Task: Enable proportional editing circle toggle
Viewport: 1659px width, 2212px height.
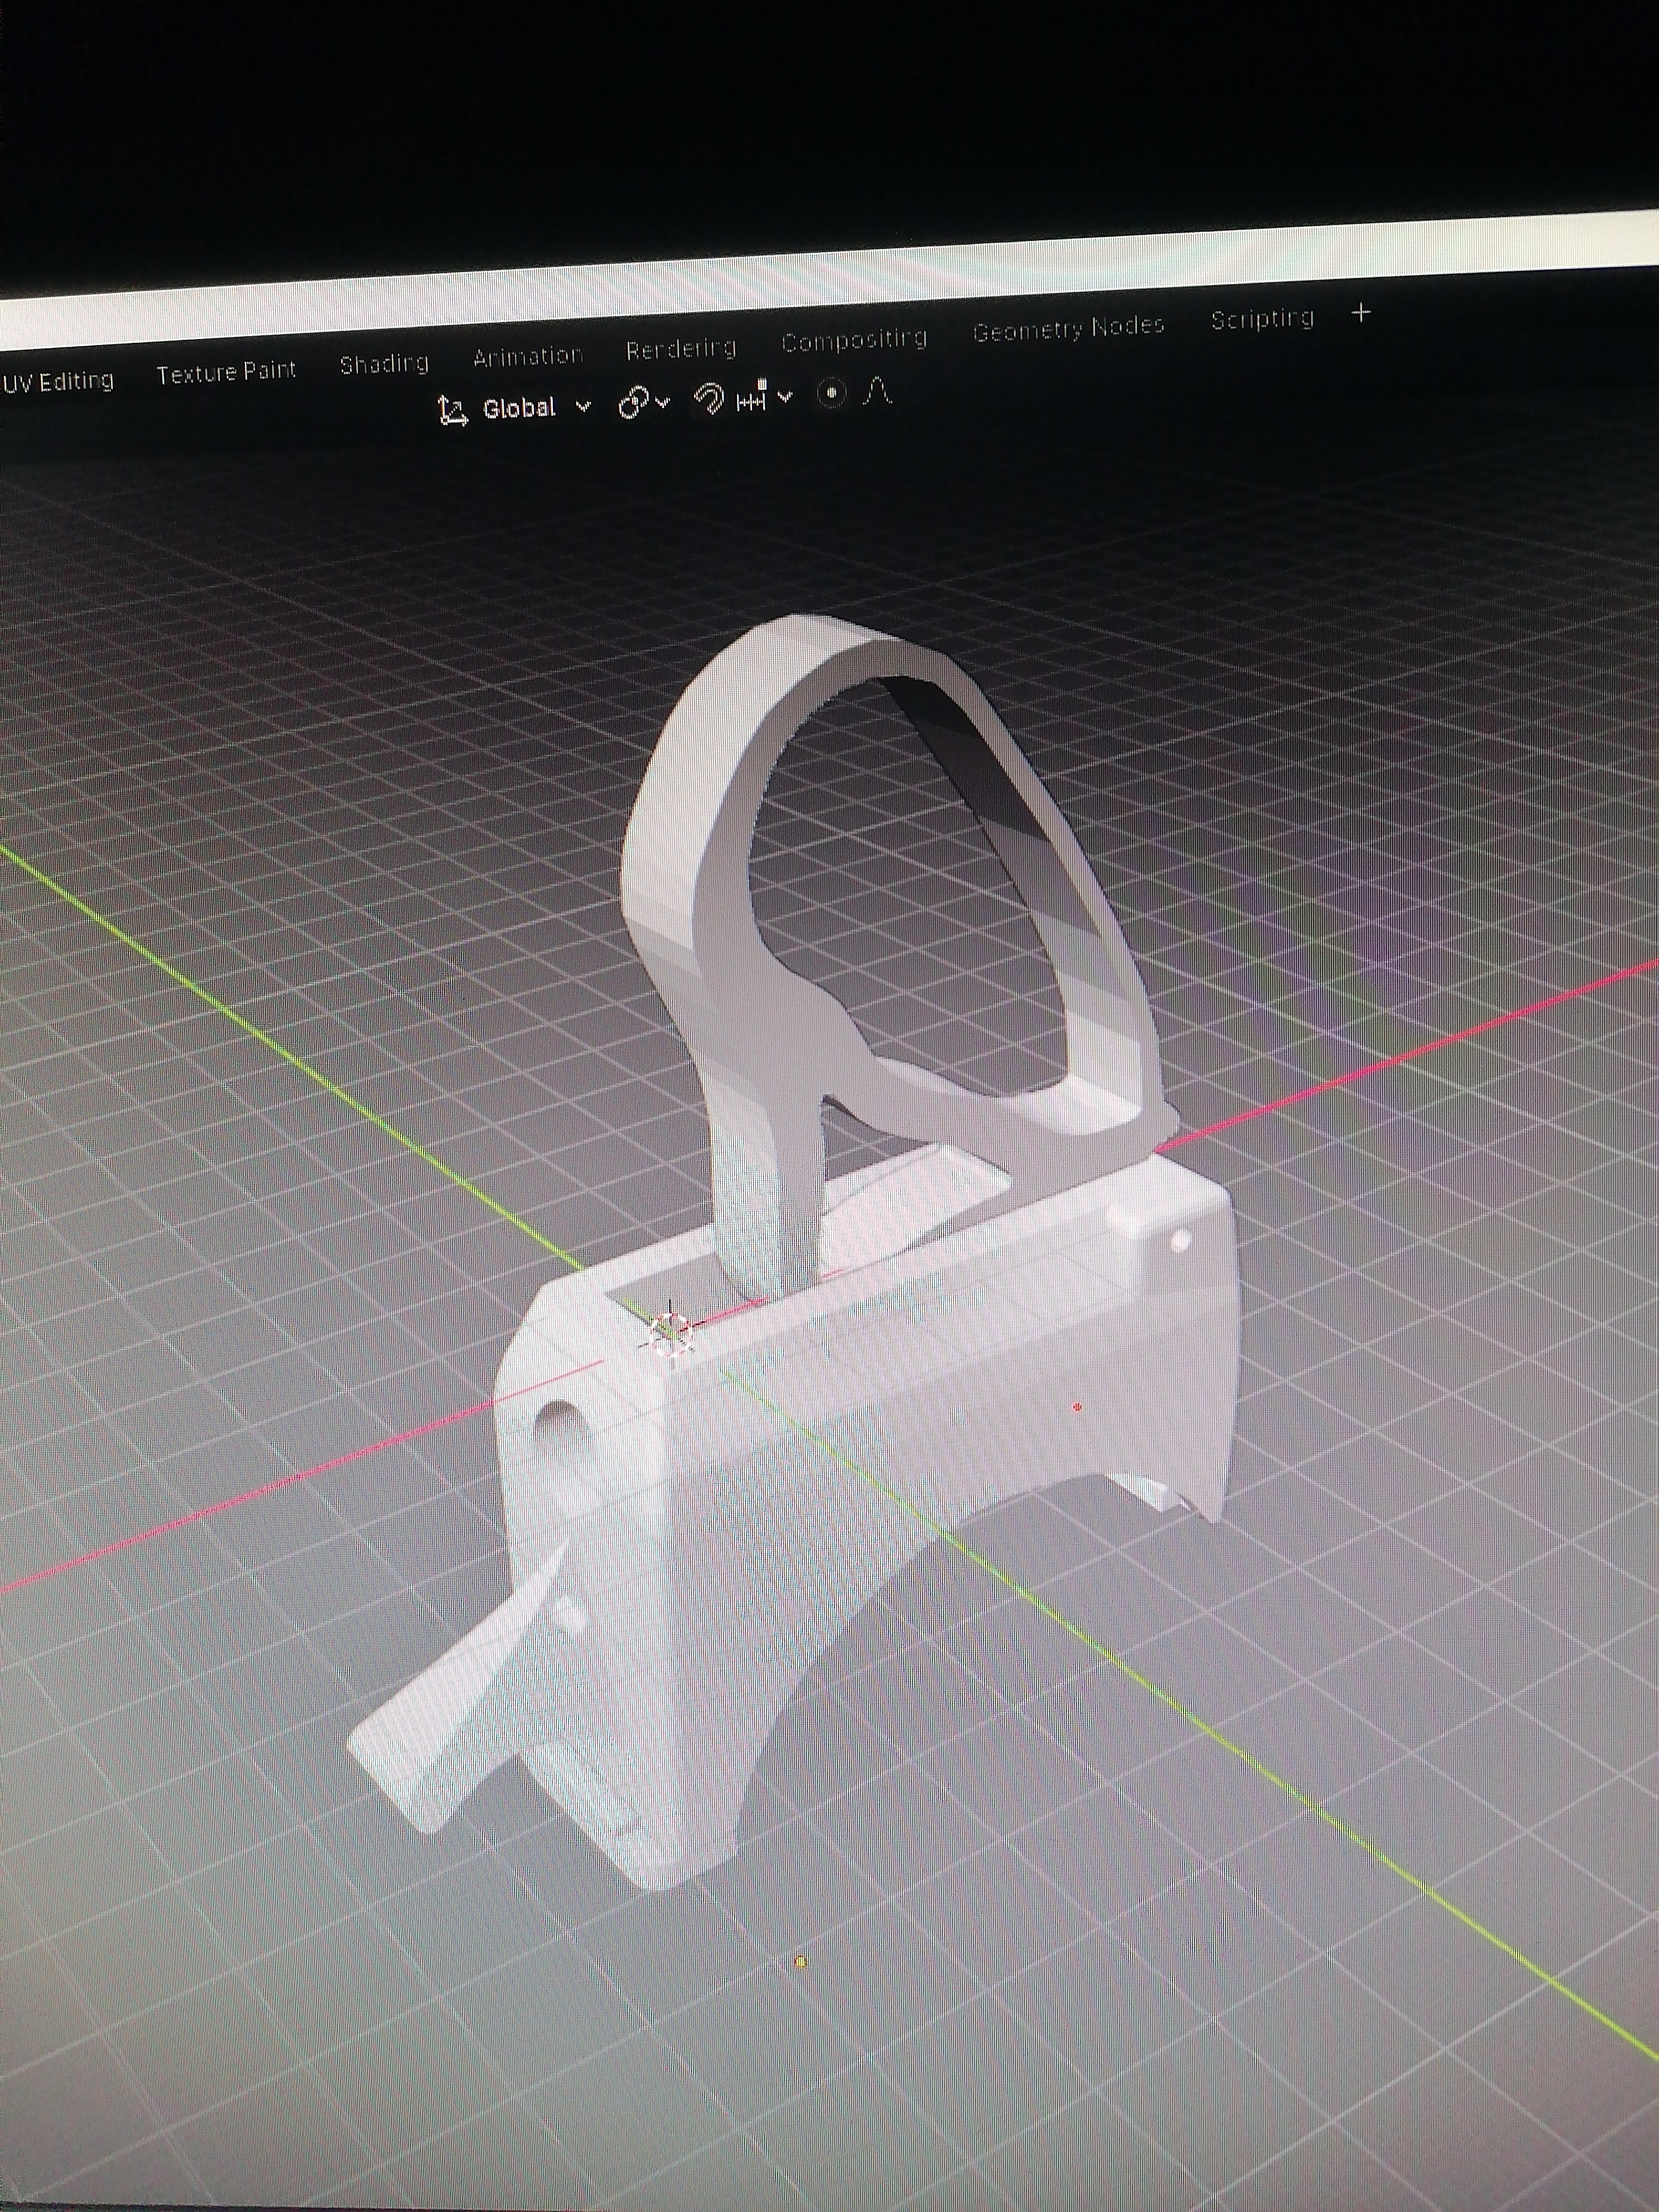Action: click(x=831, y=394)
